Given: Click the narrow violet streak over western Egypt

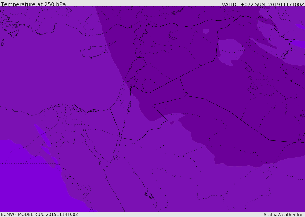Looking at the screenshot, I should 42,137.
